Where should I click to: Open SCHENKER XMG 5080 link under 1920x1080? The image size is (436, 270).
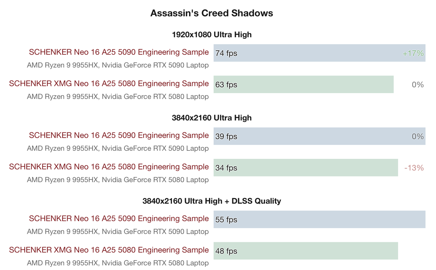point(109,84)
